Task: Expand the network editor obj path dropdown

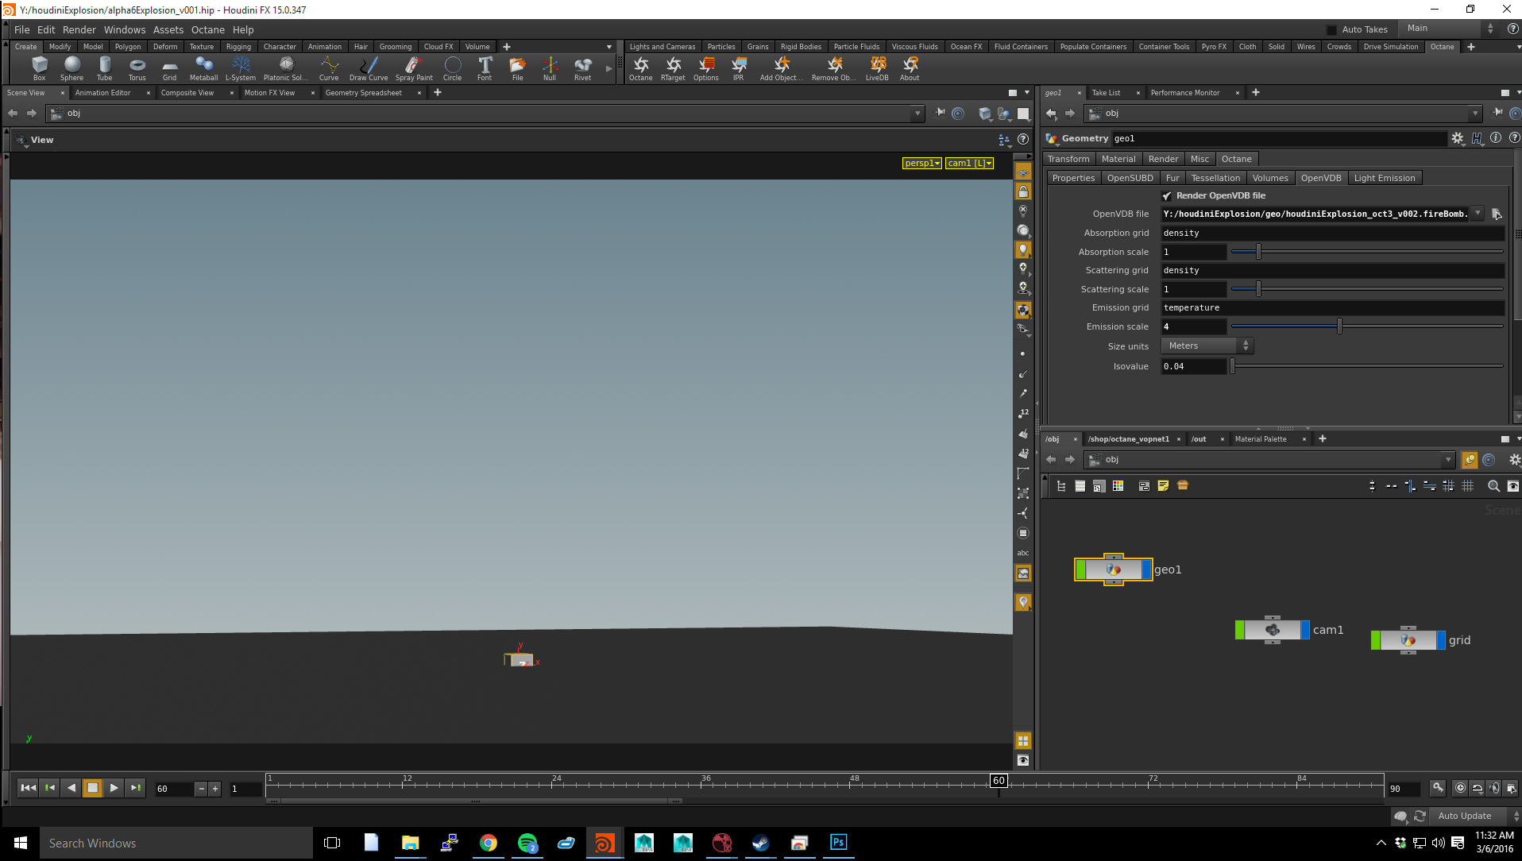Action: pyautogui.click(x=1448, y=460)
